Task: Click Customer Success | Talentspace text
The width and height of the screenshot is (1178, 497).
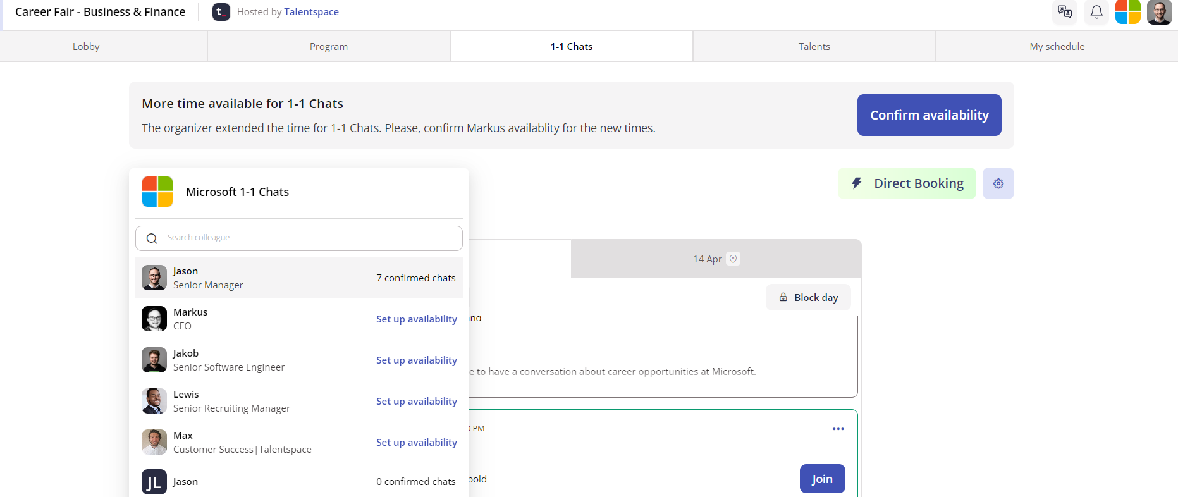Action: (x=242, y=450)
